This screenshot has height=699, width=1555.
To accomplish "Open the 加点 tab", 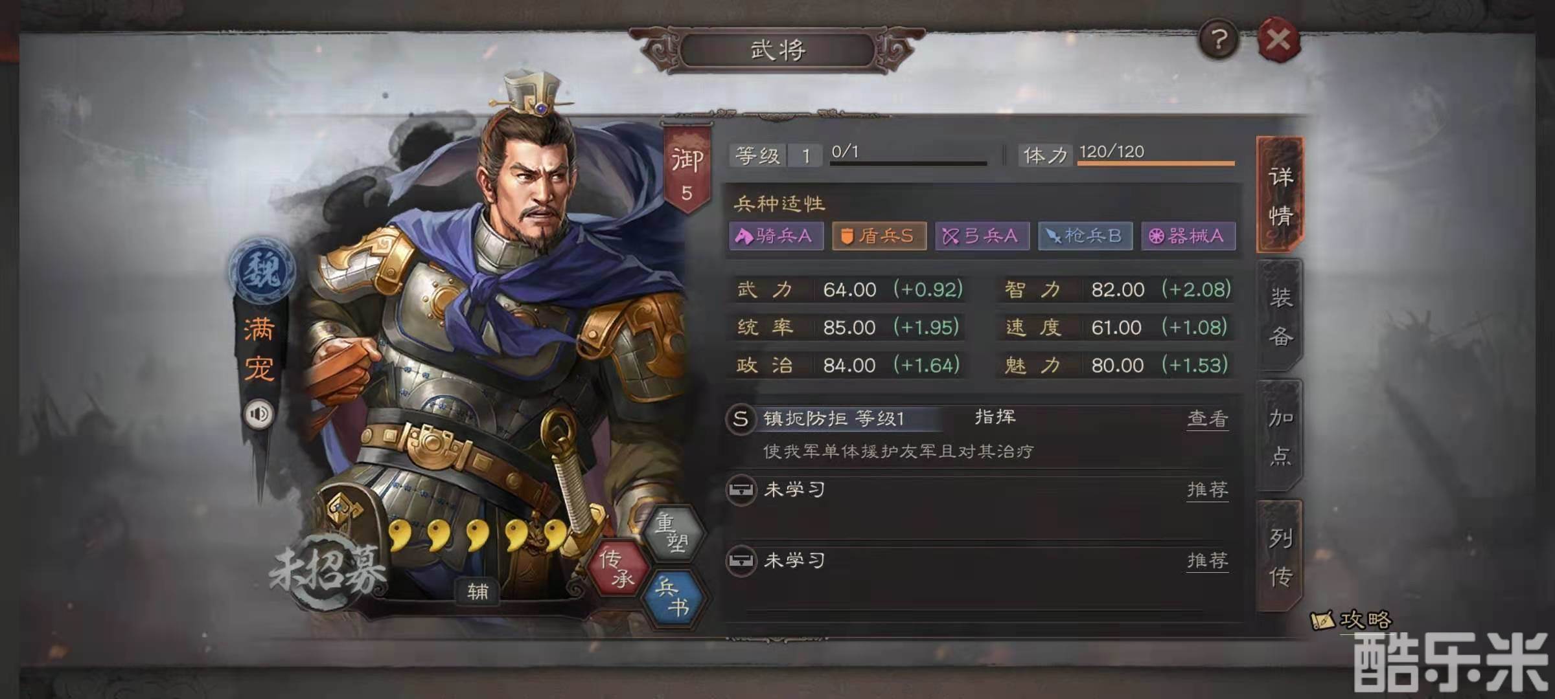I will coord(1280,436).
